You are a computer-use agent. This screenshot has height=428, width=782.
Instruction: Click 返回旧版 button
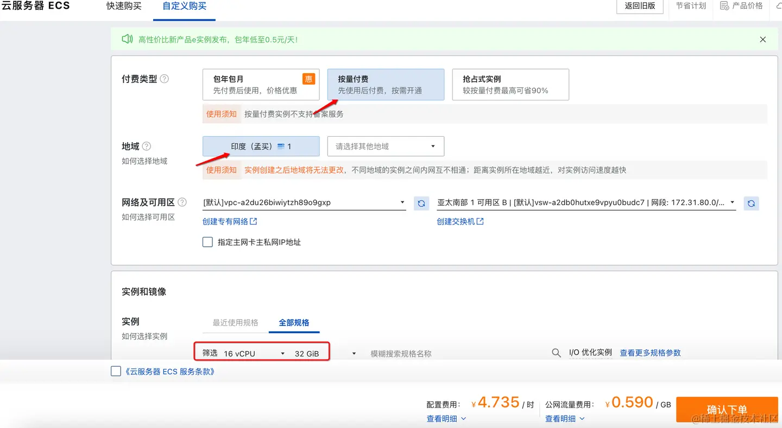click(640, 6)
